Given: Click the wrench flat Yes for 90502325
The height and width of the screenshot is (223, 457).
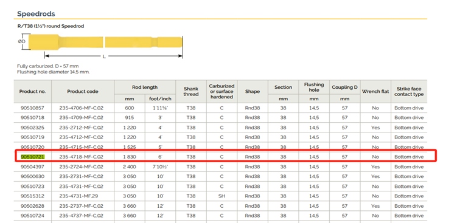Looking at the screenshot, I should 375,128.
